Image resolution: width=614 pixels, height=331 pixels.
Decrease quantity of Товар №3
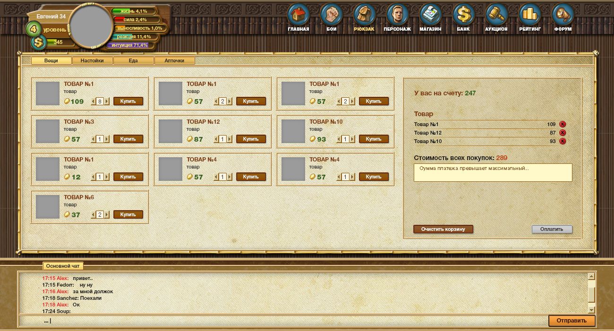(x=93, y=139)
